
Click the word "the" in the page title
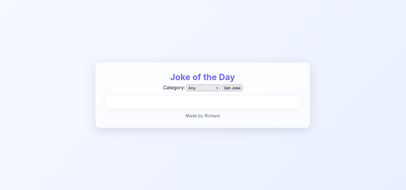point(210,77)
